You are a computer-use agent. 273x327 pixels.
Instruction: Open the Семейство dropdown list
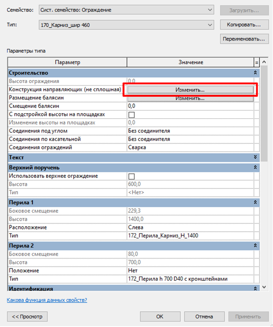126,10
